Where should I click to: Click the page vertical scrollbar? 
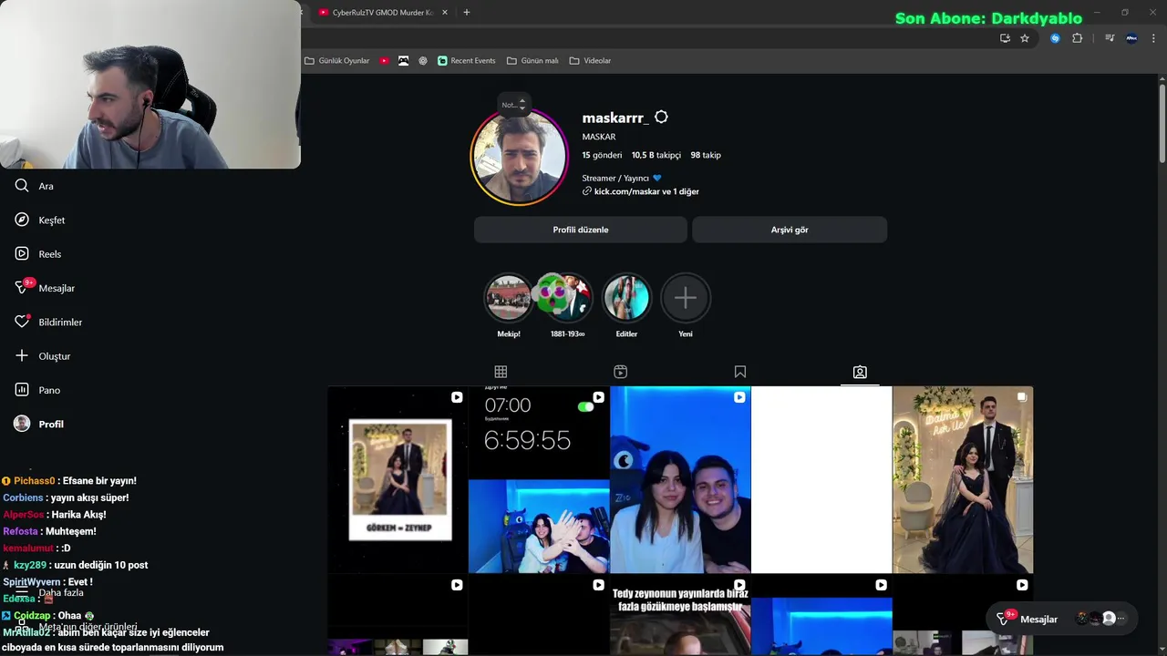point(1162,123)
